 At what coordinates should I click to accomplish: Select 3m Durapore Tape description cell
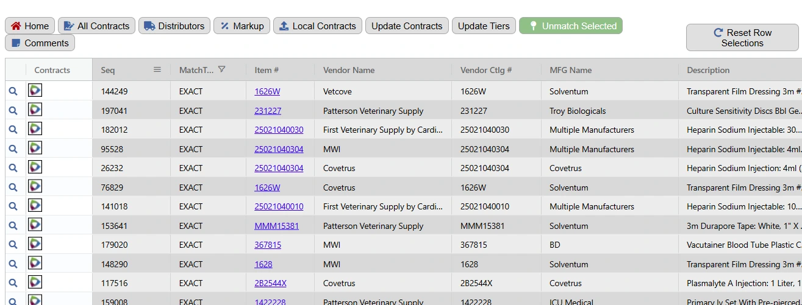point(740,226)
